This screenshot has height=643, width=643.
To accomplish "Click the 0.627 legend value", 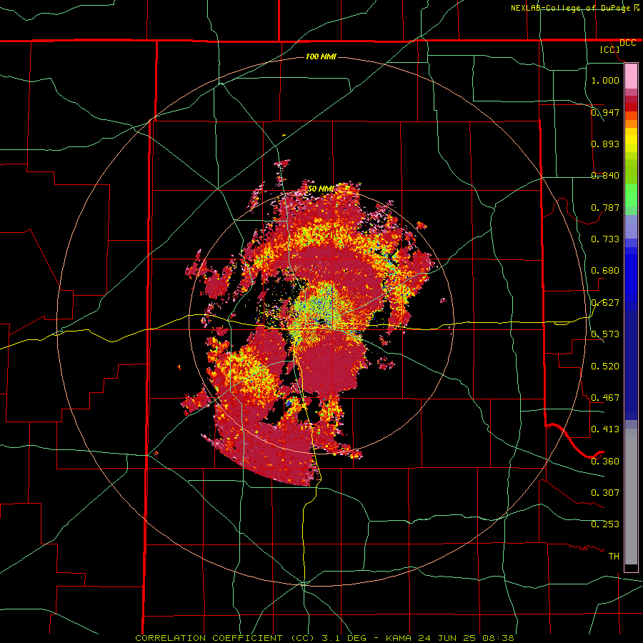I will pos(605,302).
